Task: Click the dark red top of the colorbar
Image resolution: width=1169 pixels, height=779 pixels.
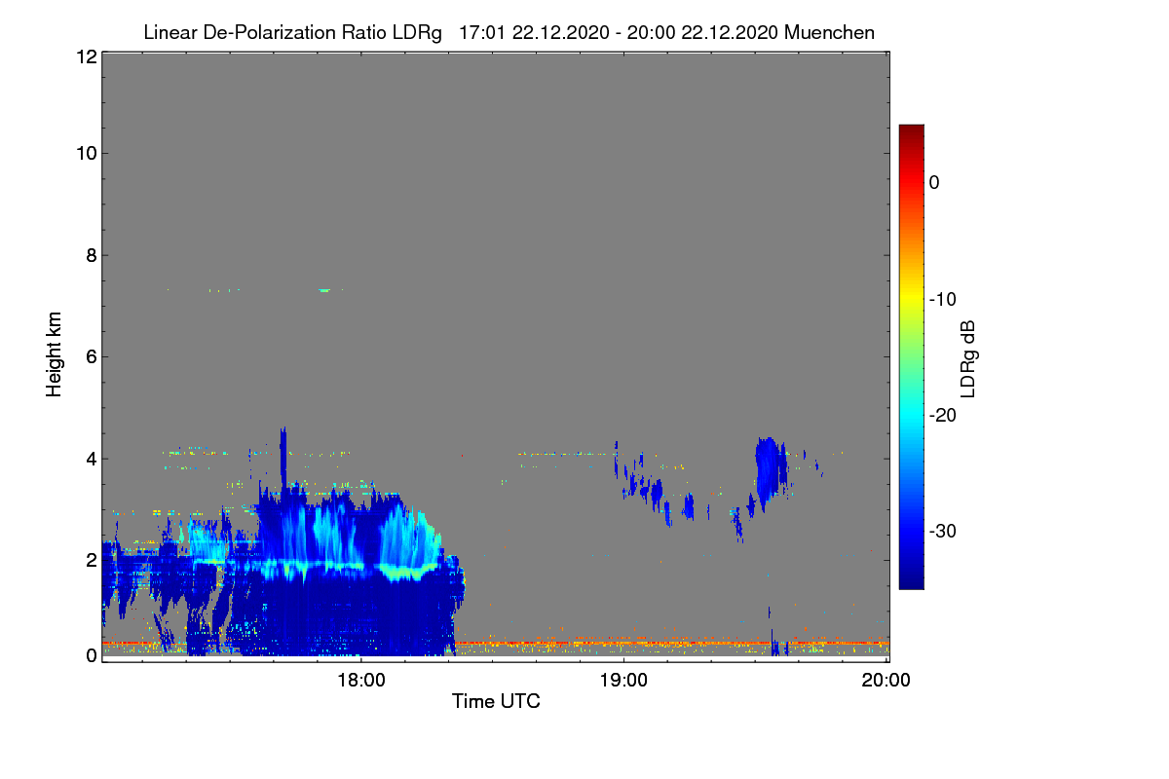Action: 911,131
